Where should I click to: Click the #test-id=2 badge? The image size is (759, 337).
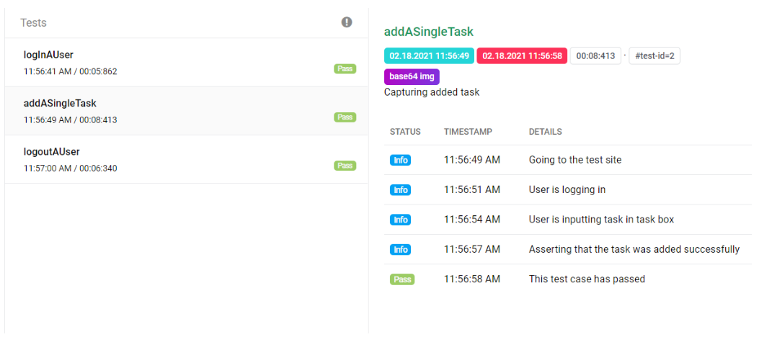[654, 56]
